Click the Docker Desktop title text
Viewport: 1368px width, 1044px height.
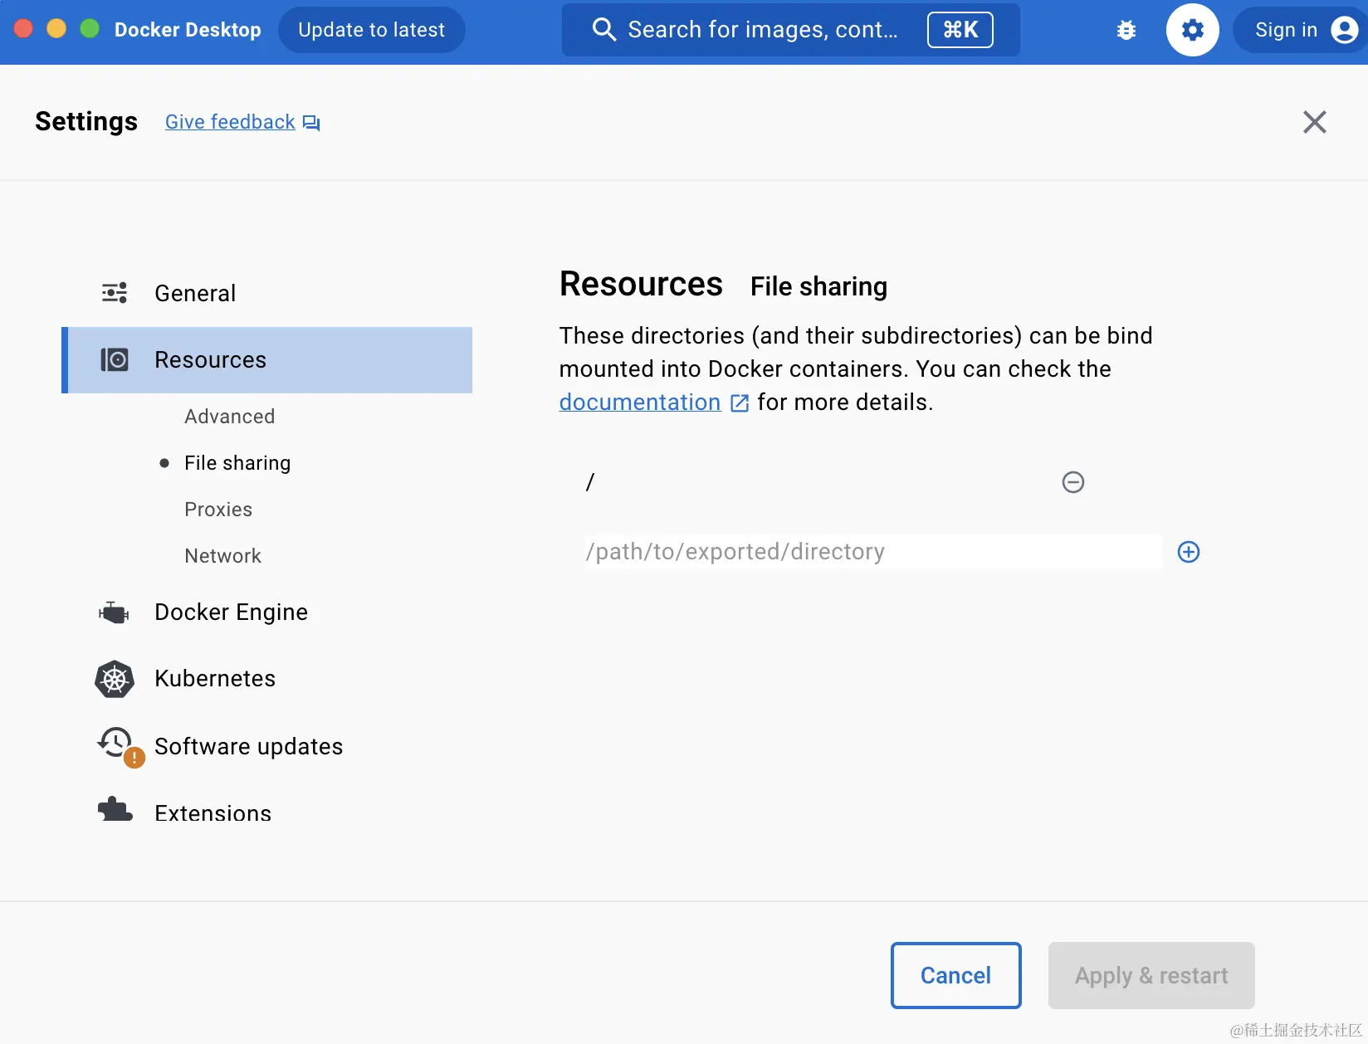[188, 30]
